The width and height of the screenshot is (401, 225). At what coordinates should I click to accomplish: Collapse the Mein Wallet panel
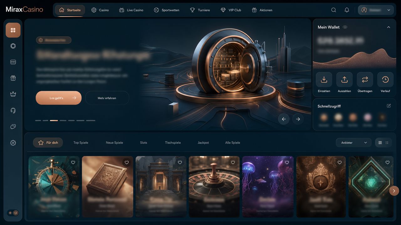pos(388,27)
